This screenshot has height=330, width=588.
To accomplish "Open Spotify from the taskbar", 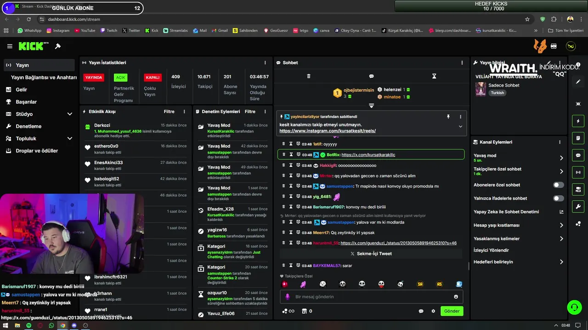I will click(28, 325).
